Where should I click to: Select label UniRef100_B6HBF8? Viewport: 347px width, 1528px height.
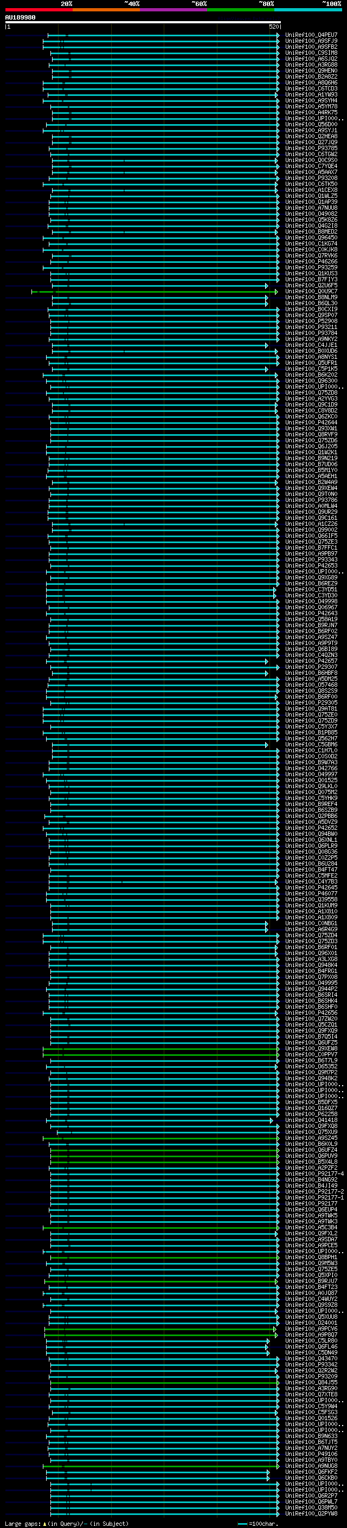(311, 673)
